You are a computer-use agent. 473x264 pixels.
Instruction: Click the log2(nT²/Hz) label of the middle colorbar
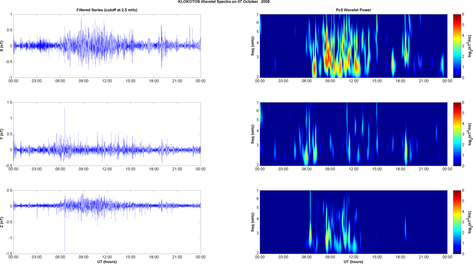[x=470, y=134]
